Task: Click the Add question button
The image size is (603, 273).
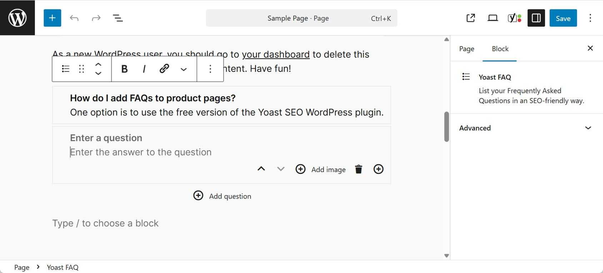Action: click(x=222, y=196)
